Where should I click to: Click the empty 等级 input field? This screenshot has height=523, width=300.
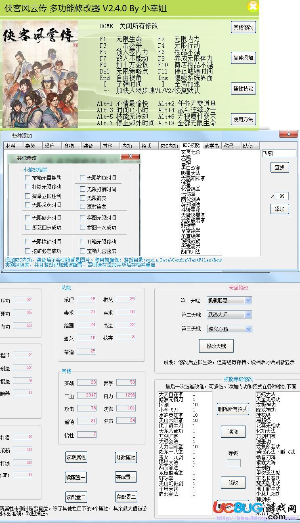pos(233,463)
